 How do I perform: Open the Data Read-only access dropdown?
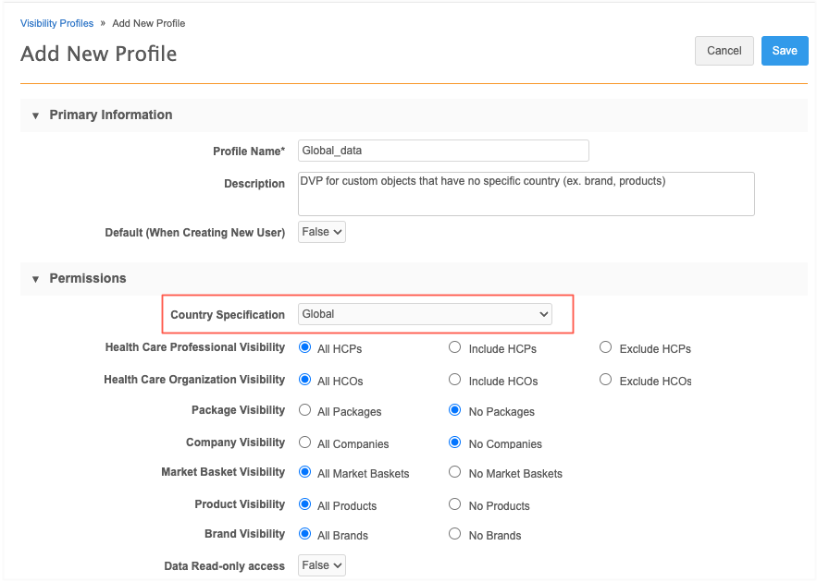tap(322, 565)
